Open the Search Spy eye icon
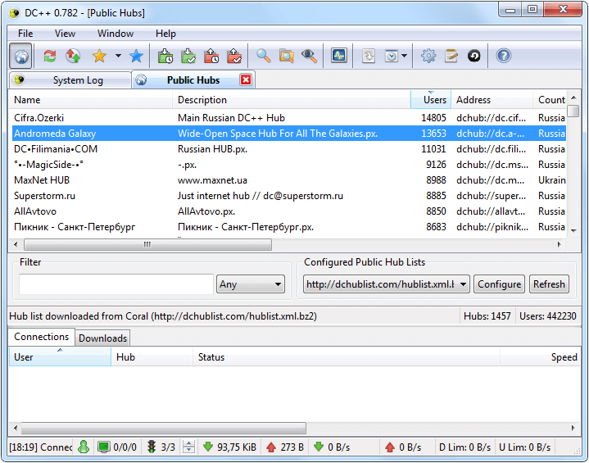The image size is (589, 463). (309, 57)
